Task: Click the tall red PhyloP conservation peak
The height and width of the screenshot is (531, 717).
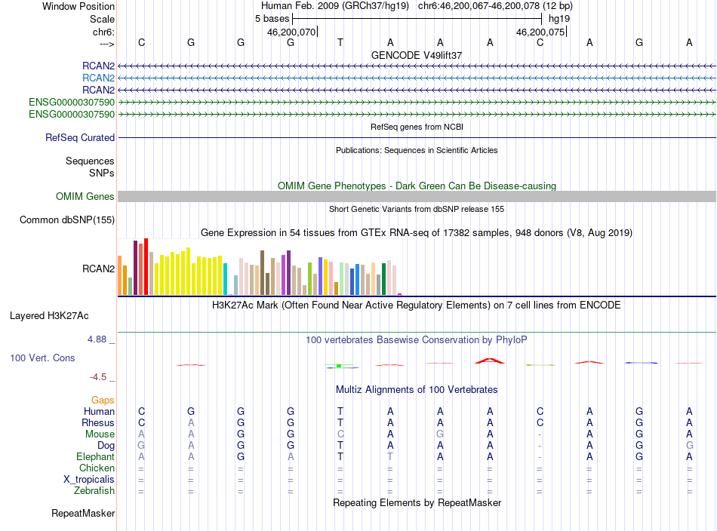Action: [x=490, y=361]
